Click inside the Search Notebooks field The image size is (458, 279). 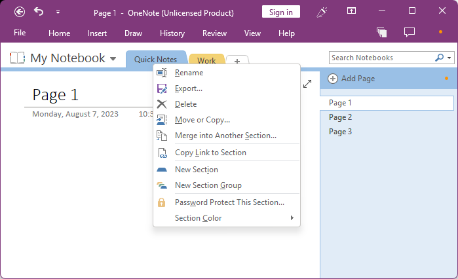pos(381,58)
